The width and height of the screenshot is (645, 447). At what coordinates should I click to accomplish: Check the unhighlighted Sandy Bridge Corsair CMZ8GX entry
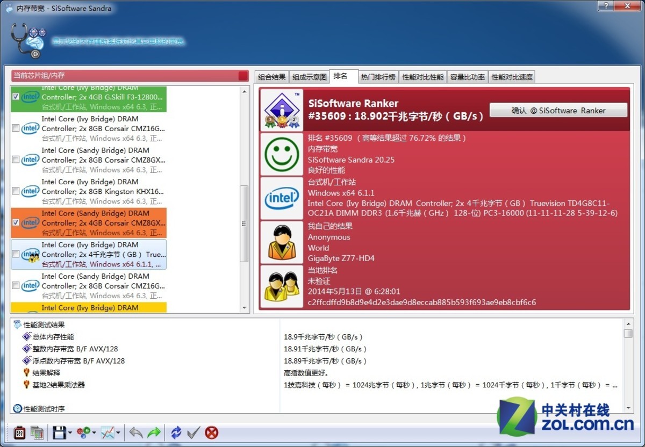16,160
